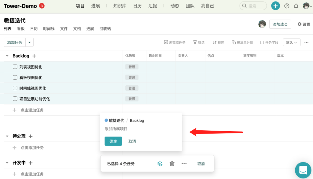The image size is (313, 179).
Task: Open more actions in selection bar
Action: pos(184,164)
